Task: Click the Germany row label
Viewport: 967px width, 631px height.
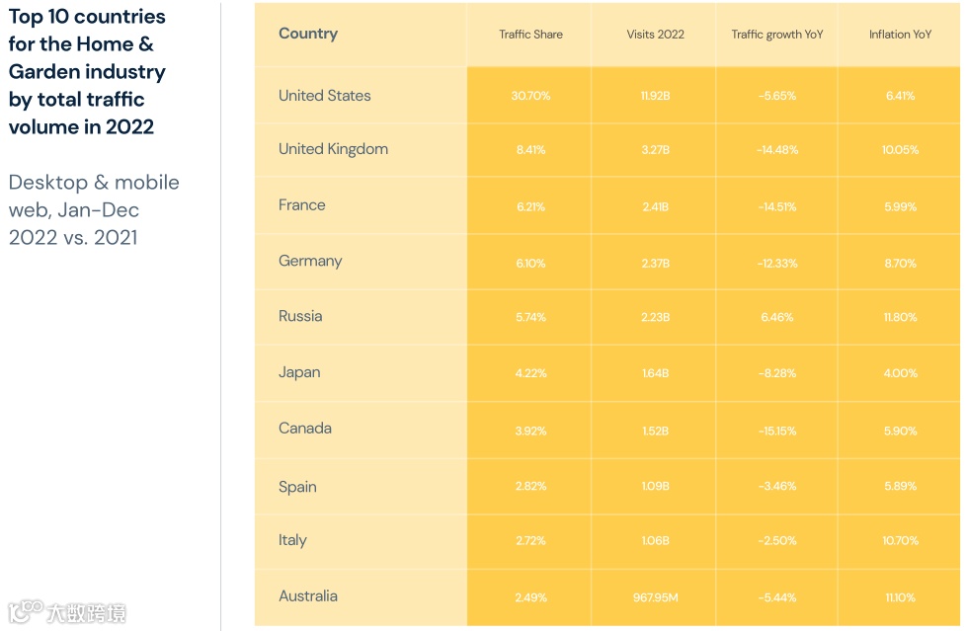Action: pyautogui.click(x=310, y=261)
